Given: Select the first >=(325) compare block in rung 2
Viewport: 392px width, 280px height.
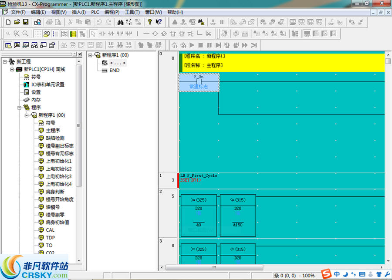Looking at the screenshot, I should (199, 215).
